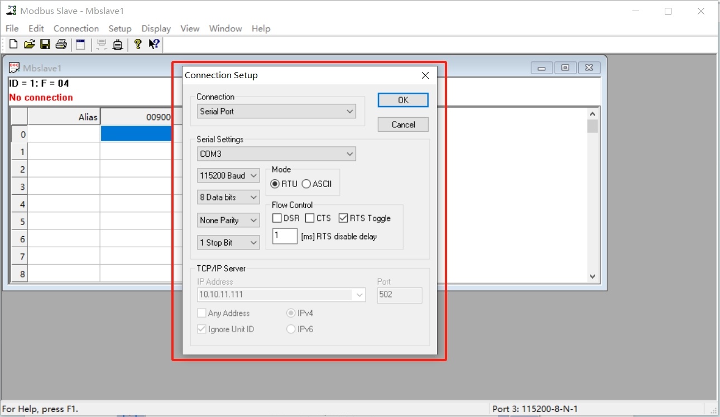Click the Open file folder icon
Image resolution: width=720 pixels, height=417 pixels.
click(29, 45)
